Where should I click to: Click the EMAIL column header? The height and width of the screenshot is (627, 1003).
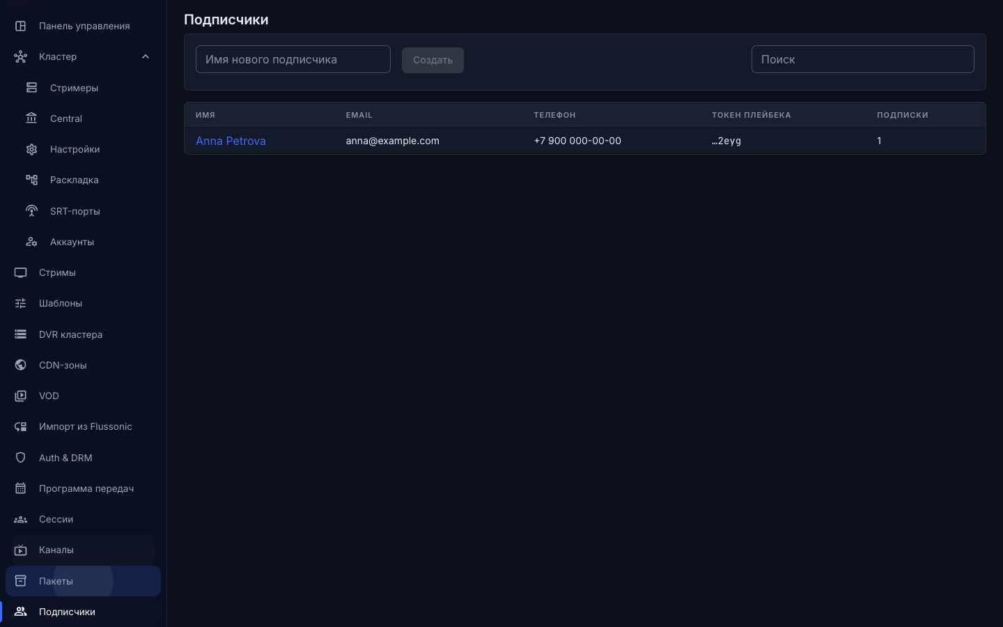tap(359, 115)
